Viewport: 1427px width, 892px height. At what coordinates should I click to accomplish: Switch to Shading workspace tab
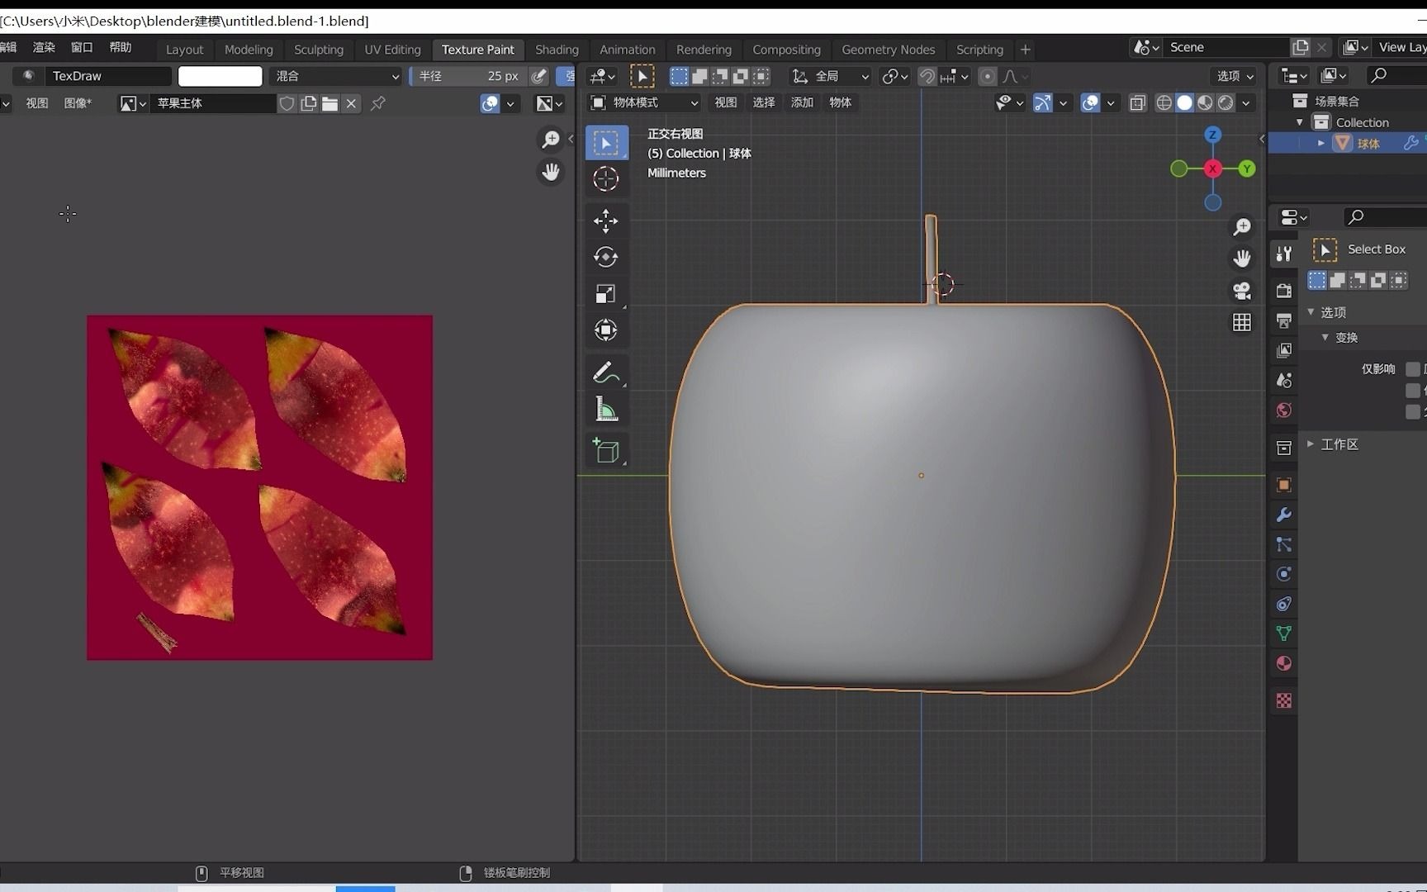point(557,50)
